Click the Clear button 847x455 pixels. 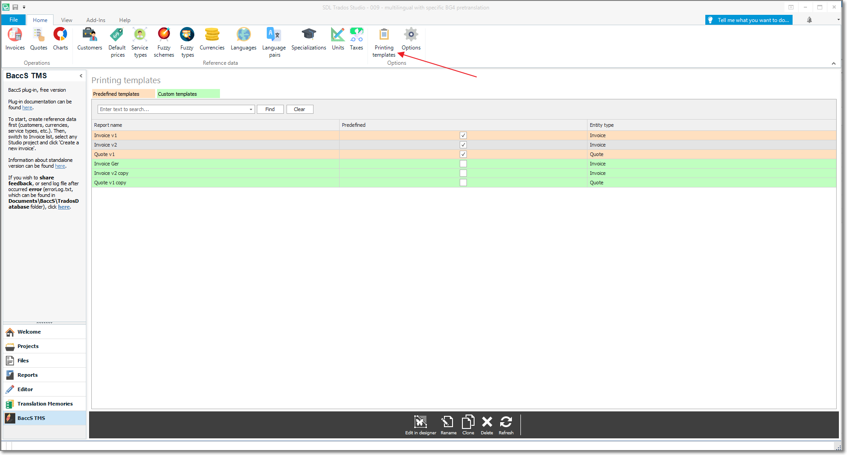click(300, 109)
